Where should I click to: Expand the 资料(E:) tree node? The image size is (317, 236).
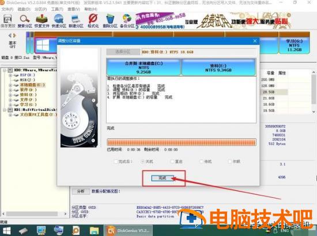coord(10,95)
